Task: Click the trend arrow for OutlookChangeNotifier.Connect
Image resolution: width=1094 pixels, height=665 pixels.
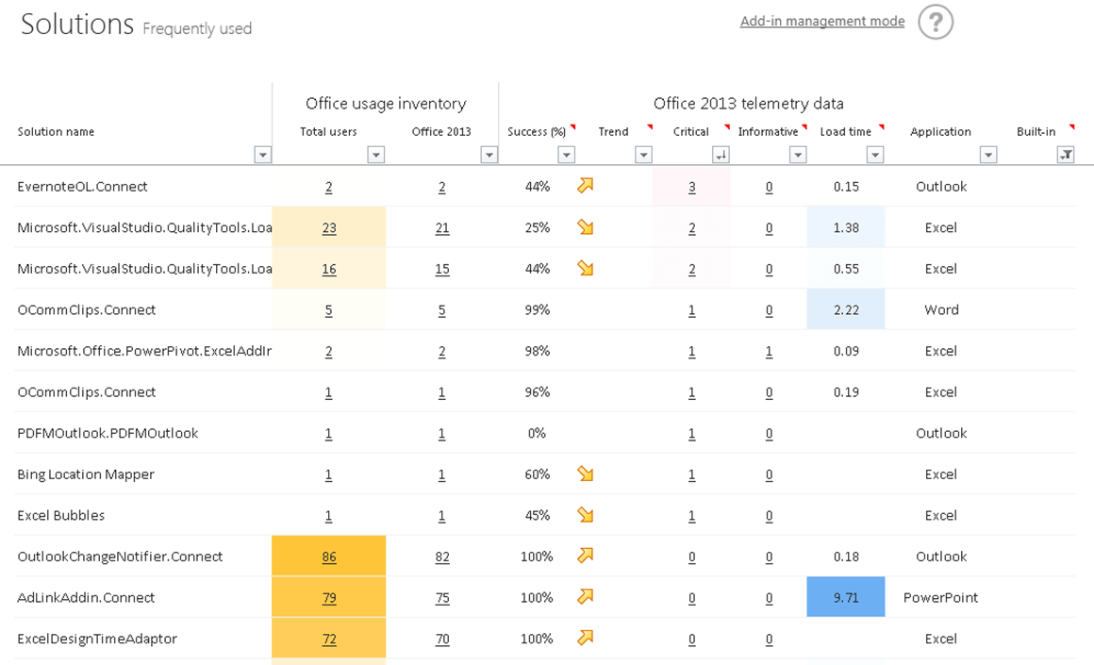Action: (x=585, y=556)
